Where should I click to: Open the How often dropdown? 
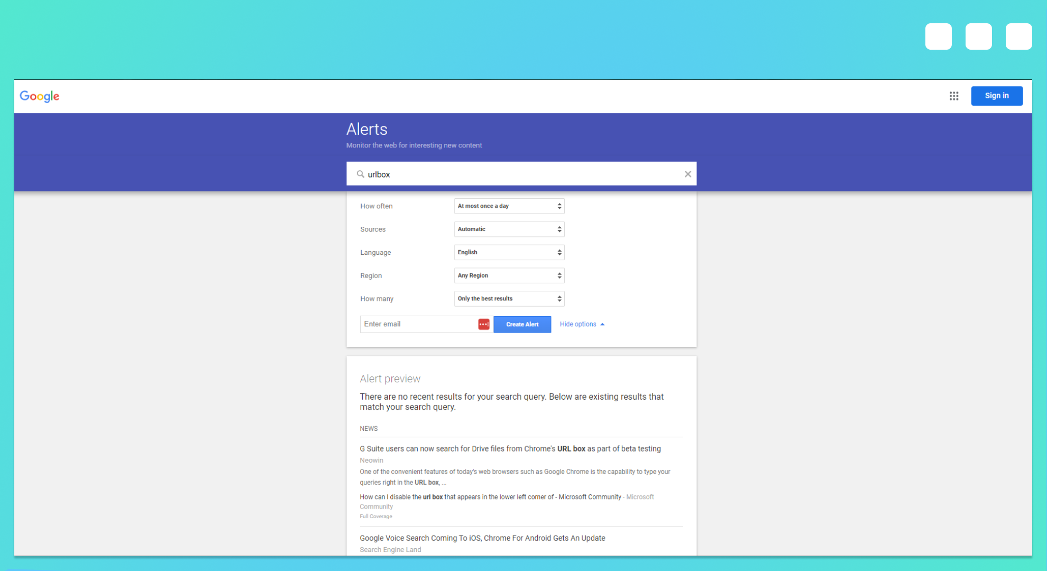point(509,206)
